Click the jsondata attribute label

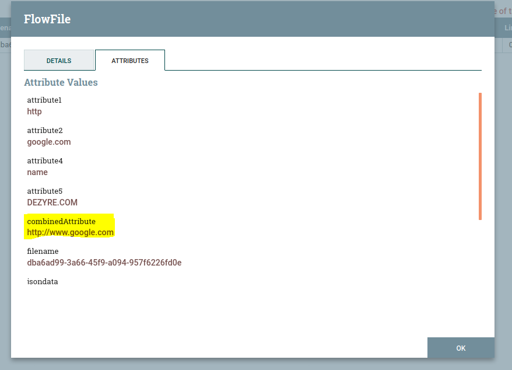pos(43,282)
